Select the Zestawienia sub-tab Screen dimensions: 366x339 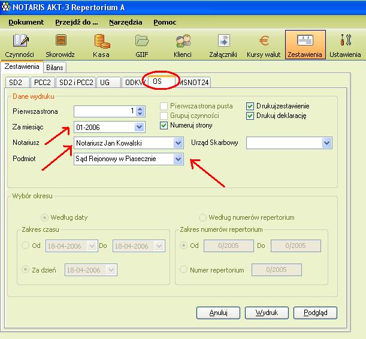[22, 66]
